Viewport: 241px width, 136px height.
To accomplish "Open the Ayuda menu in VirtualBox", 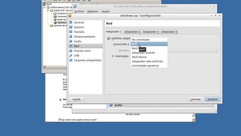I will (x=105, y=11).
